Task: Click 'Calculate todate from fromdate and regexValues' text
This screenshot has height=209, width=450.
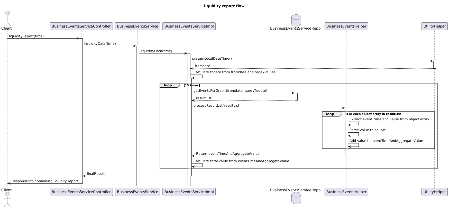Action: pyautogui.click(x=234, y=72)
